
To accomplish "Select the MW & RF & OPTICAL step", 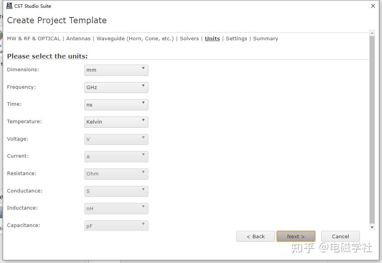I will click(34, 38).
